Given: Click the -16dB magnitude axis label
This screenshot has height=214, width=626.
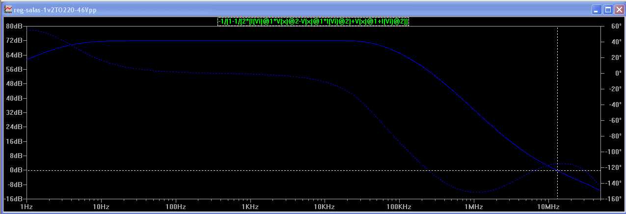Looking at the screenshot, I should pyautogui.click(x=13, y=199).
